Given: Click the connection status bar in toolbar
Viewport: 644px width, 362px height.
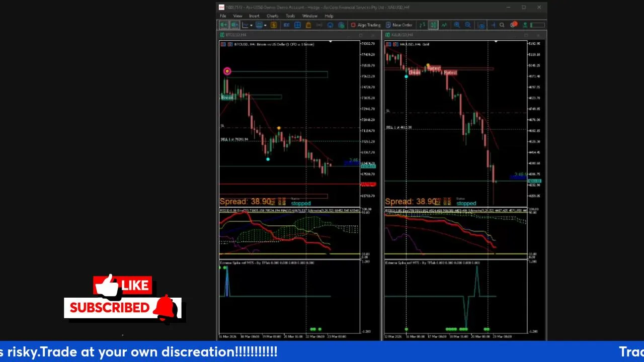Looking at the screenshot, I should pyautogui.click(x=537, y=25).
